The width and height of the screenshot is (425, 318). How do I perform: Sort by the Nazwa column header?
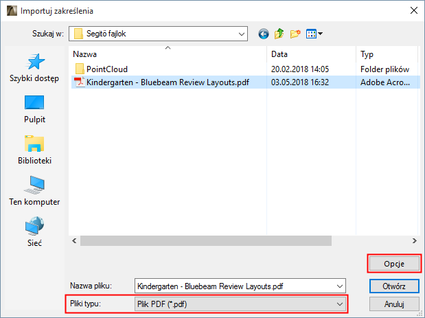168,54
